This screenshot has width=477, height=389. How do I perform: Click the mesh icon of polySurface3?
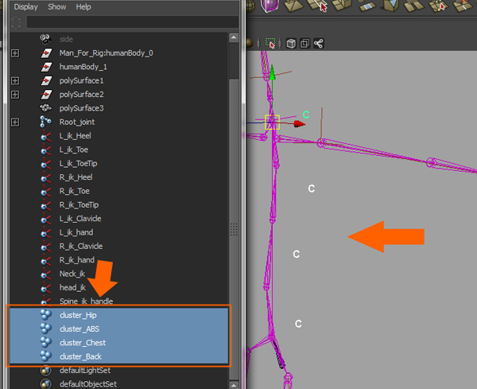click(46, 108)
